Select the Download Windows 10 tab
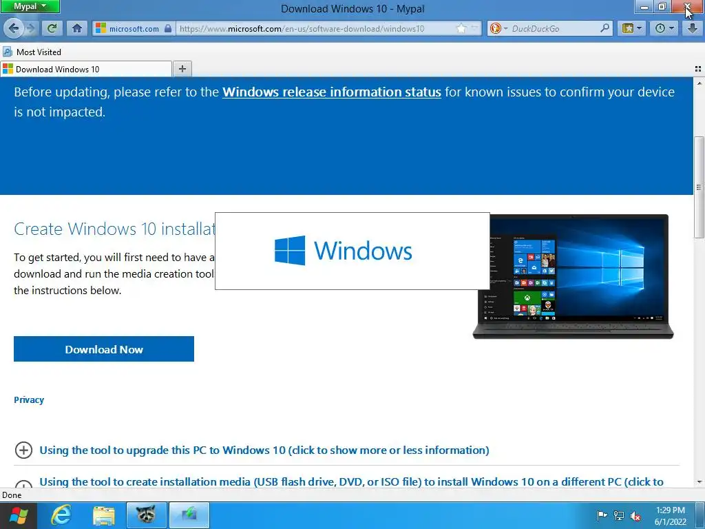The image size is (705, 529). (x=86, y=69)
